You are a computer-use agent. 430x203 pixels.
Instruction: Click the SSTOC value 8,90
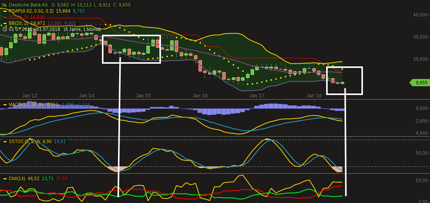(47, 142)
